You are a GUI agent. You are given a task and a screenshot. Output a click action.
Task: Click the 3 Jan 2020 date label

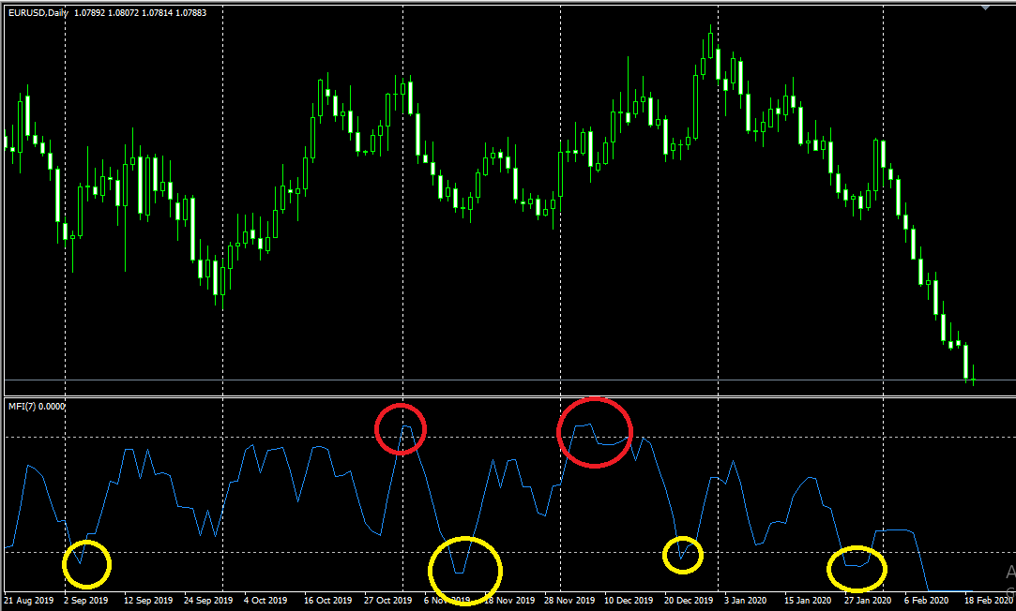click(745, 601)
